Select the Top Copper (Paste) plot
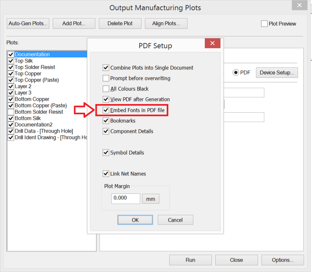The image size is (312, 272). pyautogui.click(x=37, y=80)
